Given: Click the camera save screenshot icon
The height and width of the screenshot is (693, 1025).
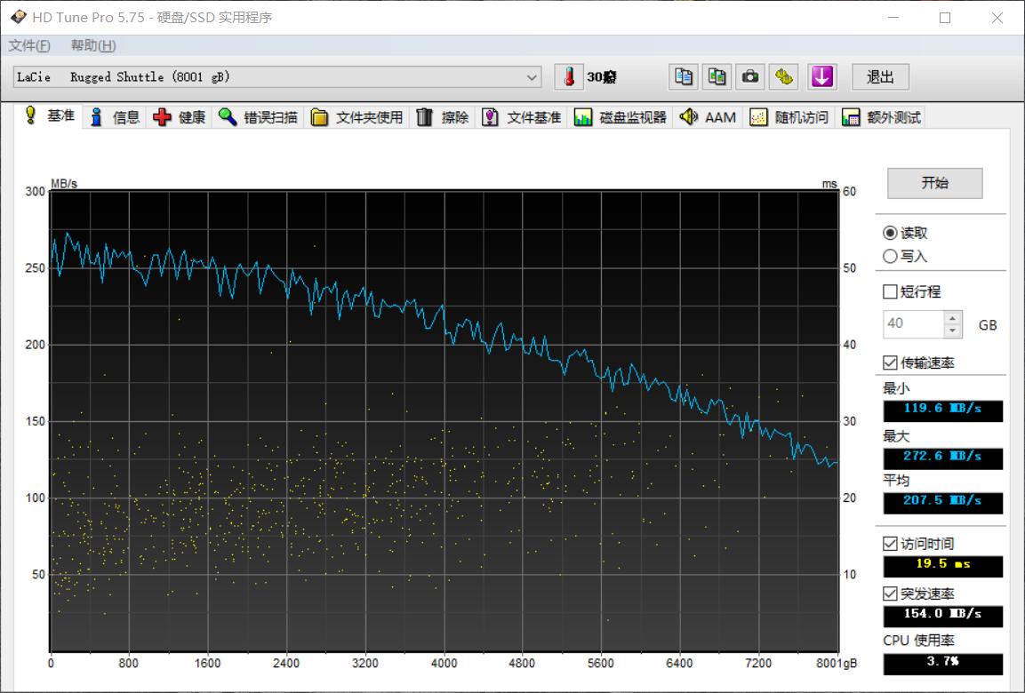Looking at the screenshot, I should point(751,77).
